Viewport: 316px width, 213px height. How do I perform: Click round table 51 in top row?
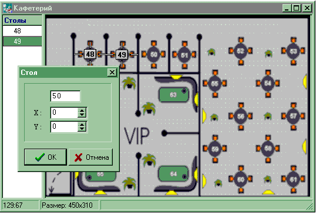pos(184,55)
